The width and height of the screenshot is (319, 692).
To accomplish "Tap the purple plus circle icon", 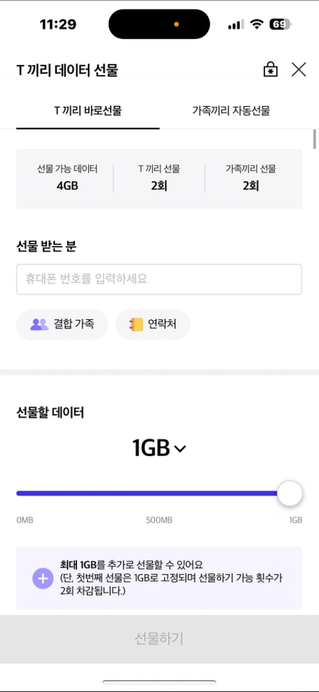I will coord(43,578).
